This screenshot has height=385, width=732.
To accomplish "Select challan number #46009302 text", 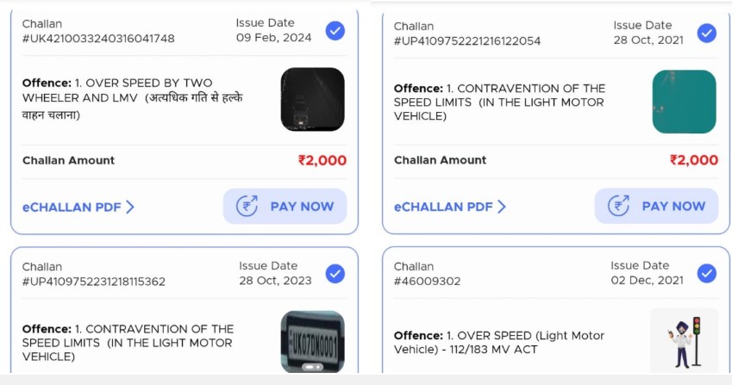I will 427,281.
